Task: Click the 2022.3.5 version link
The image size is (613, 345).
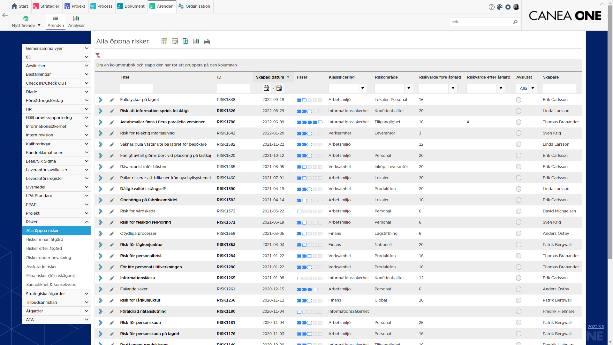Action: point(596,327)
